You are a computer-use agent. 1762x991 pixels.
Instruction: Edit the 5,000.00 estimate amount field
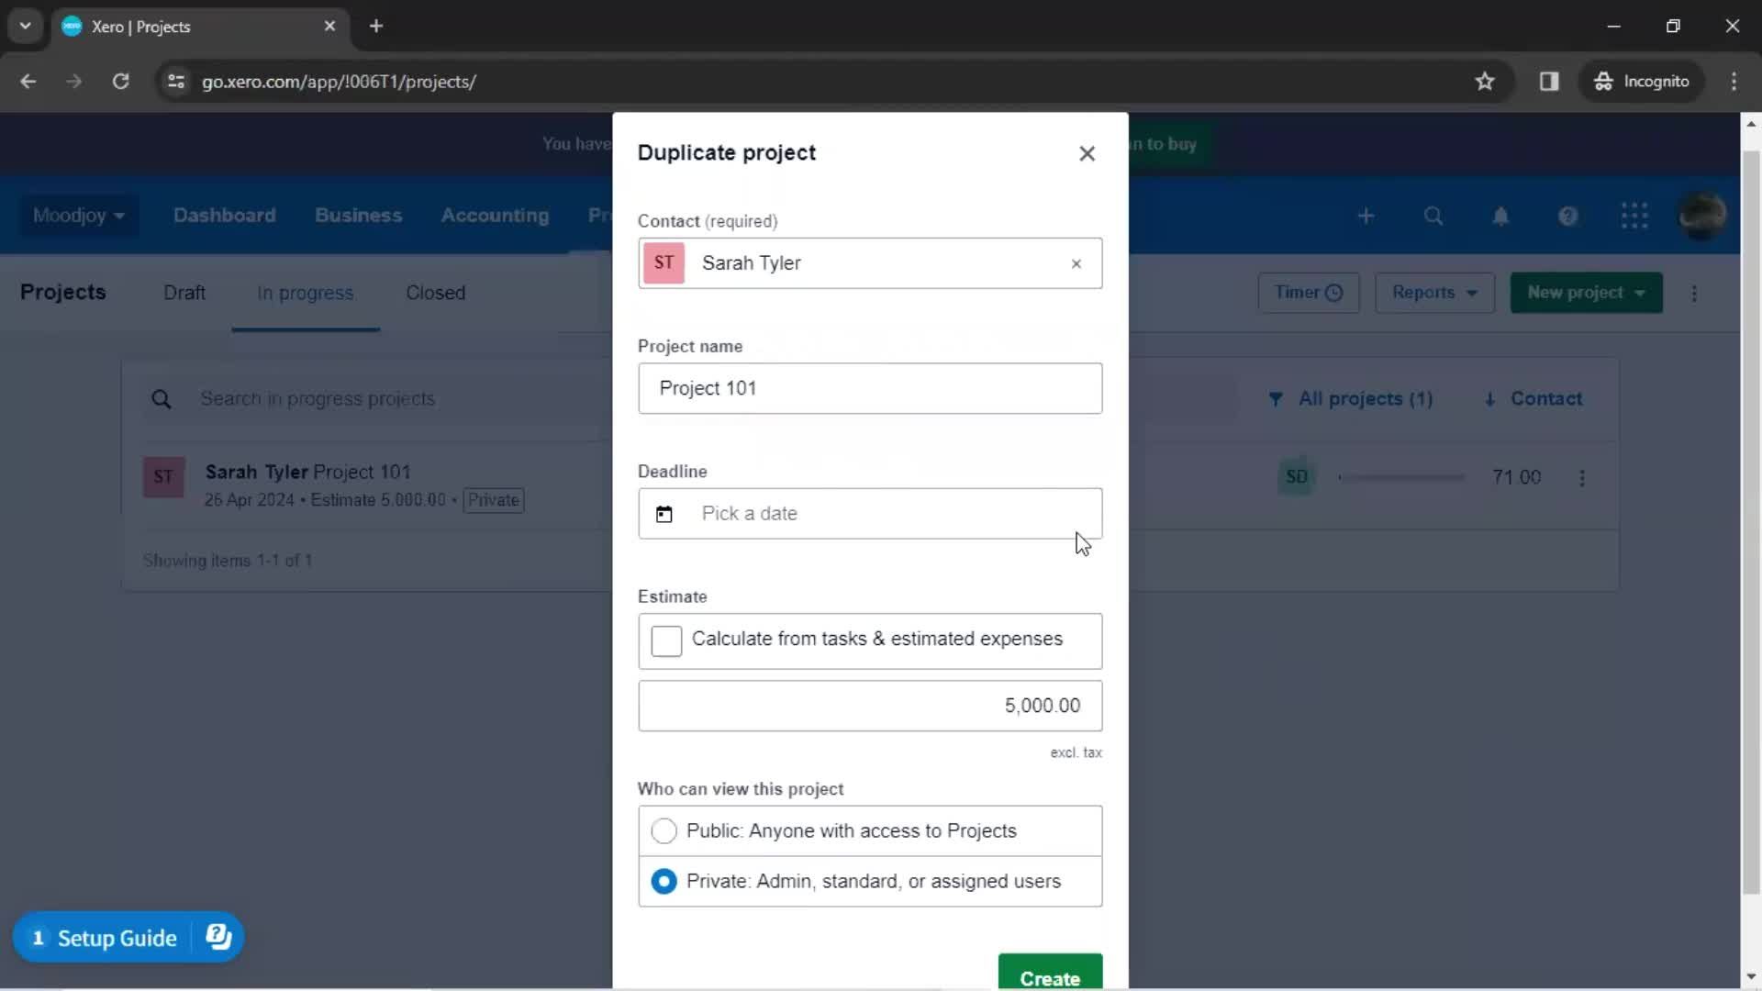870,706
